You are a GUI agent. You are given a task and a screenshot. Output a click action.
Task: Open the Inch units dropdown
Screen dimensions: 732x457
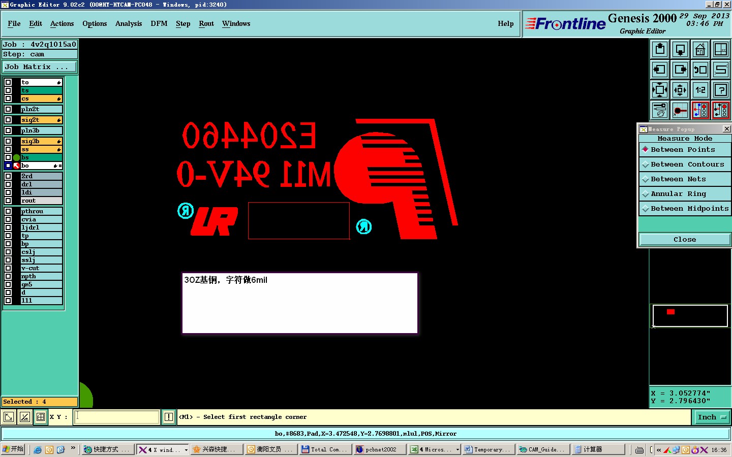click(x=712, y=417)
